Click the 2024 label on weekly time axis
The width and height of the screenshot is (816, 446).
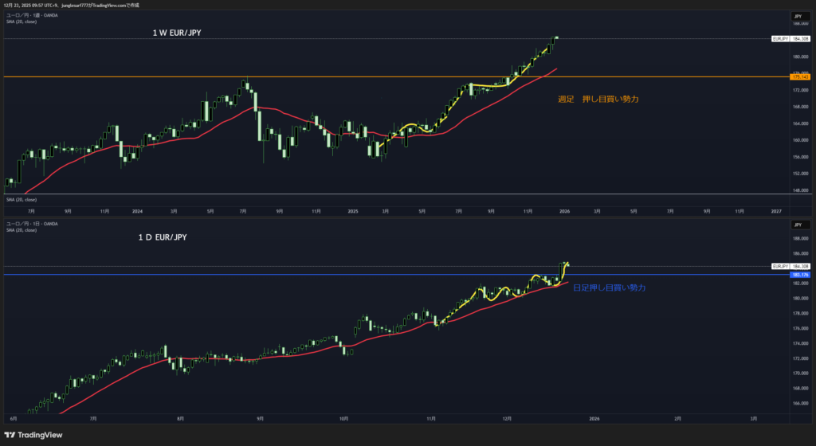pyautogui.click(x=137, y=212)
